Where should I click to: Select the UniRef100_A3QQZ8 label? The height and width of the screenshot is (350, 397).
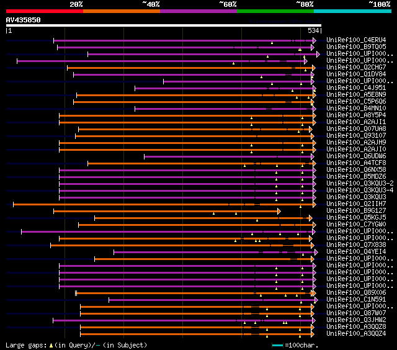coord(356,327)
